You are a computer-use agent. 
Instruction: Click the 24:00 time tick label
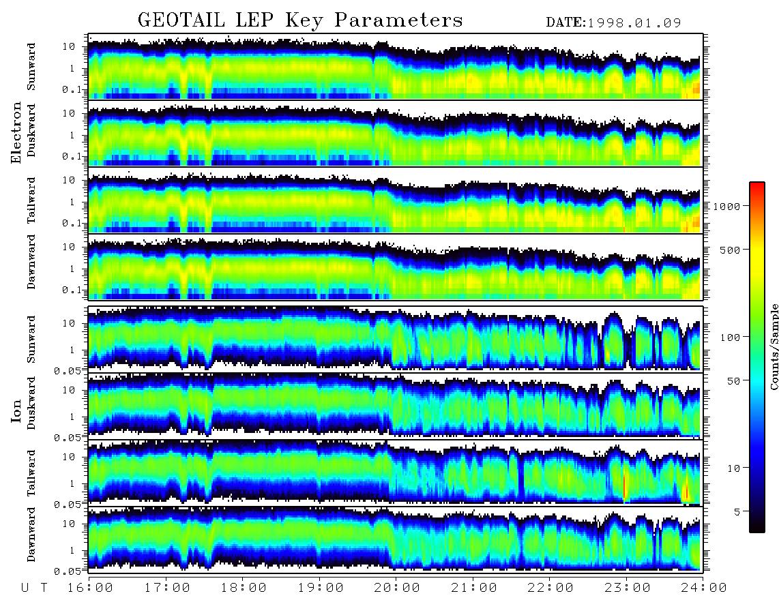pyautogui.click(x=704, y=588)
